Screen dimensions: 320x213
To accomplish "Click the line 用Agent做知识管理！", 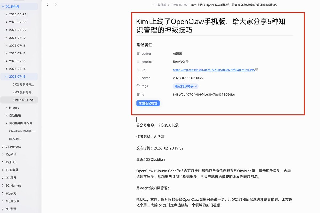I will [x=153, y=188].
